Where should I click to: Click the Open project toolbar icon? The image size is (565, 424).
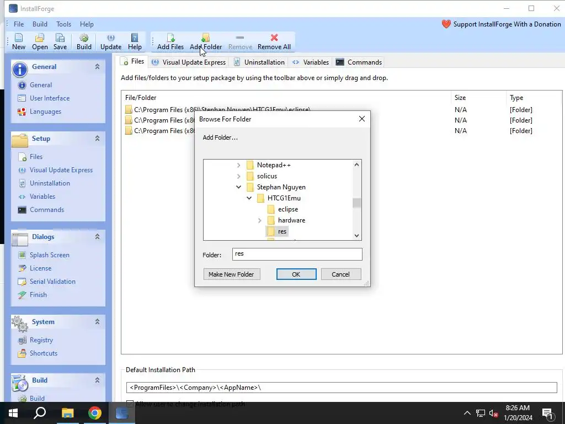40,38
